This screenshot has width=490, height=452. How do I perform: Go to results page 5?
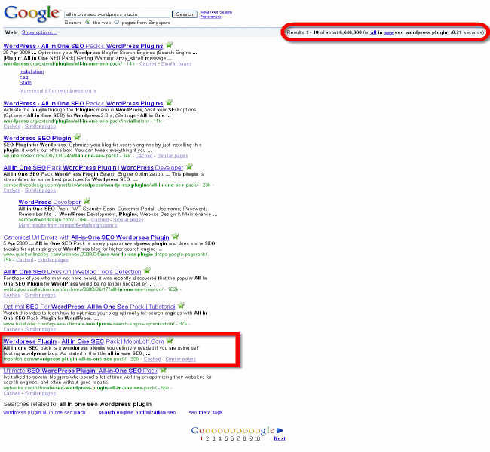click(x=225, y=438)
